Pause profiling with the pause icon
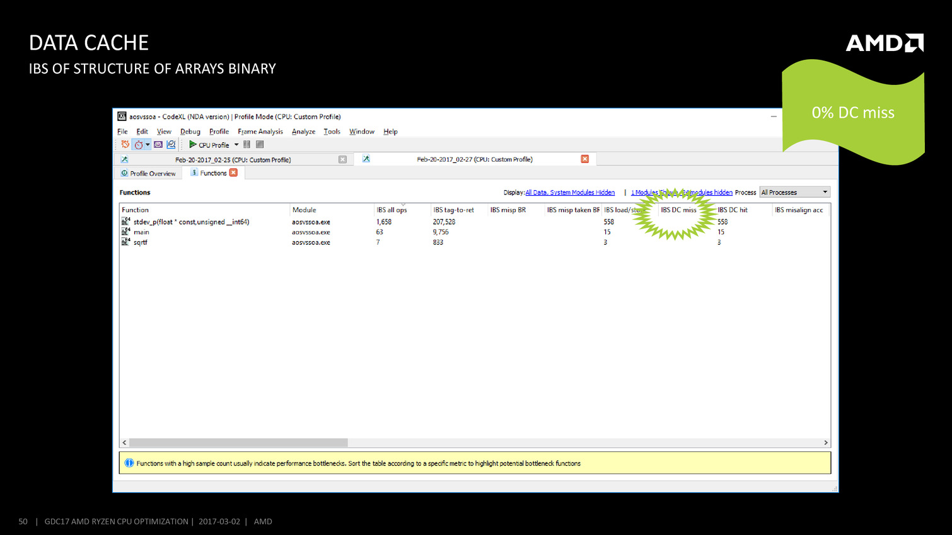The height and width of the screenshot is (535, 952). 247,145
